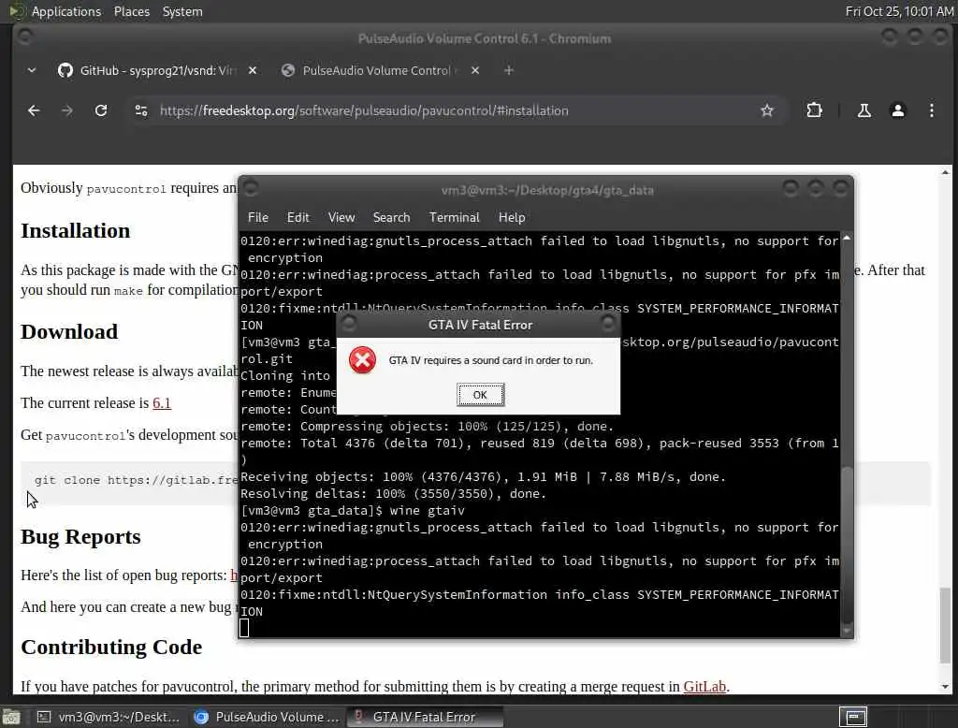Click the show desktop icon in bottom panel
This screenshot has height=728, width=958.
[10, 717]
